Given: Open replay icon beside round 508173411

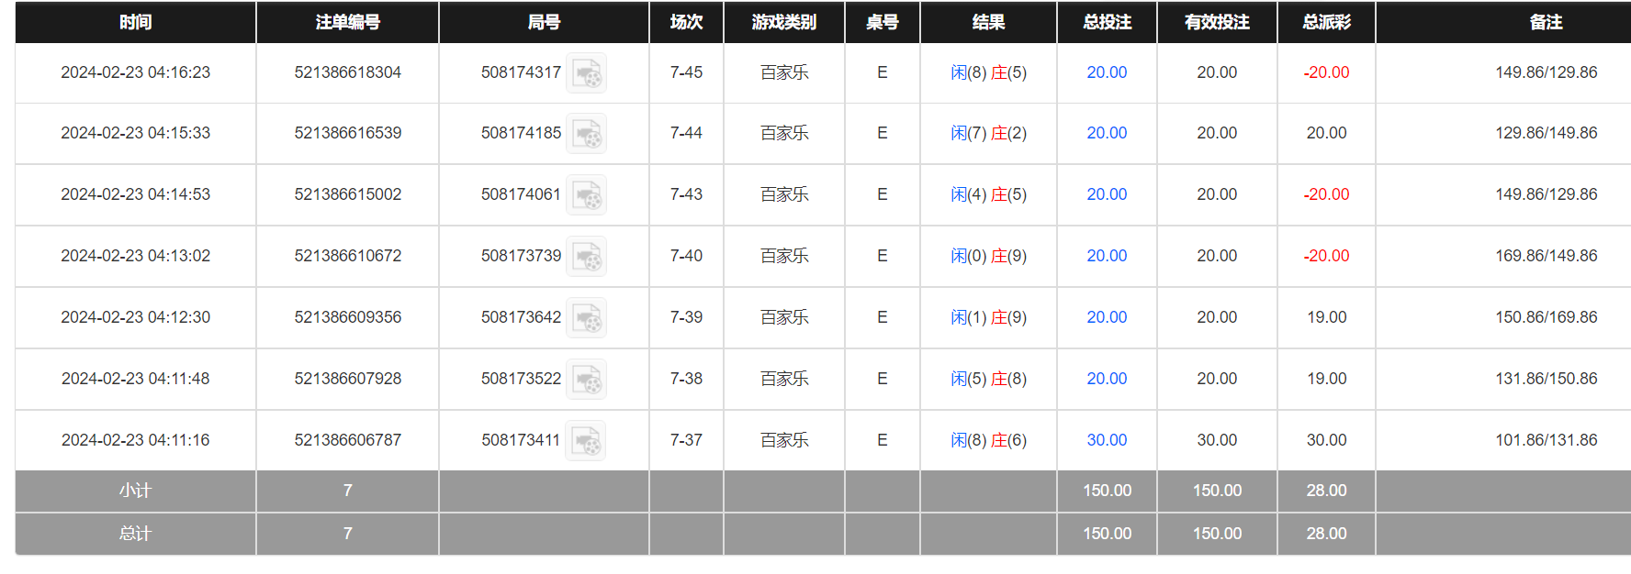Looking at the screenshot, I should click(x=586, y=441).
